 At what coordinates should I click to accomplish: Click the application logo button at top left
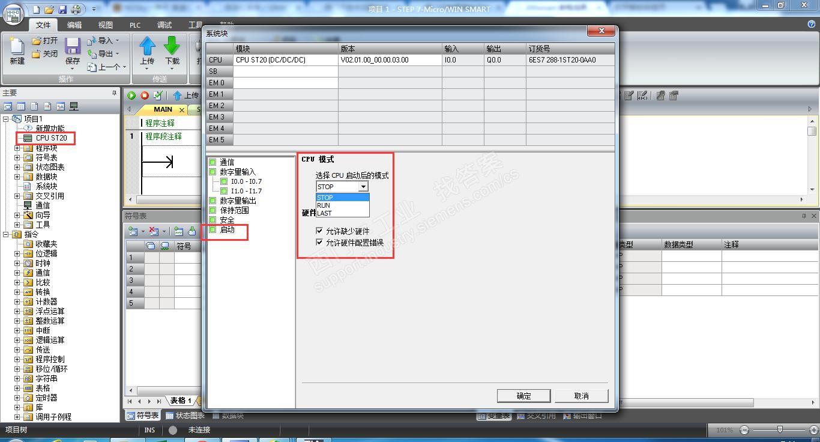coord(13,14)
